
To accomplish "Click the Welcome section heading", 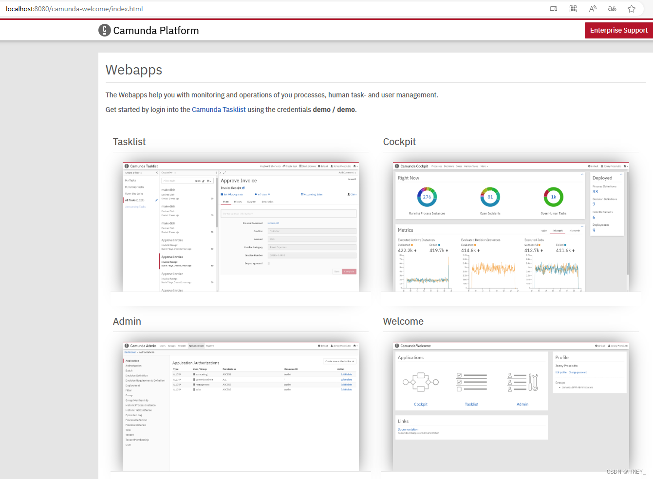I will click(403, 321).
